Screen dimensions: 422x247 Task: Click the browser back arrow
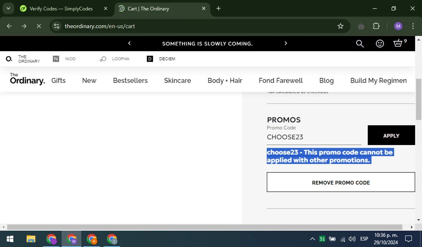[x=9, y=26]
